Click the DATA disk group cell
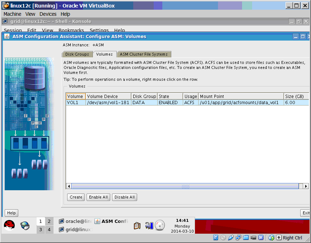The image size is (311, 243). pyautogui.click(x=144, y=102)
